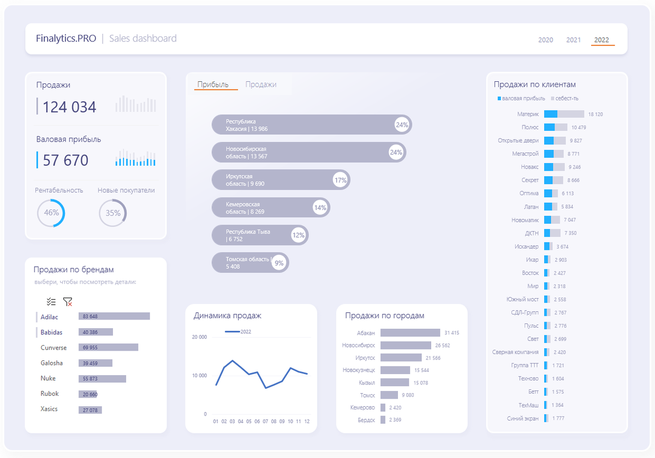This screenshot has height=458, width=655.
Task: Open the Продажи tab in region chart
Action: pyautogui.click(x=261, y=85)
